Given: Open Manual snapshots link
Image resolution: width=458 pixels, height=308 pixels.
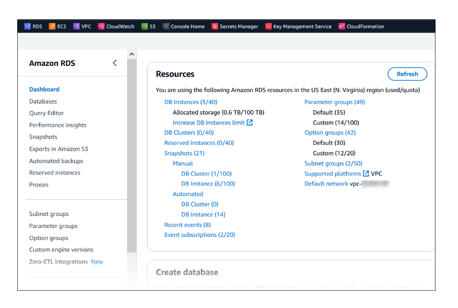Looking at the screenshot, I should [182, 163].
